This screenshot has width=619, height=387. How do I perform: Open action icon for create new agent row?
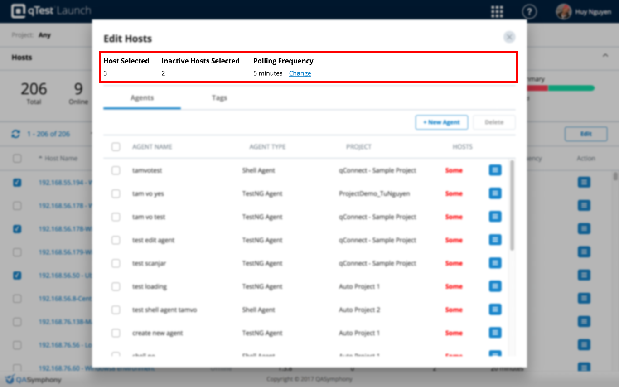click(495, 333)
